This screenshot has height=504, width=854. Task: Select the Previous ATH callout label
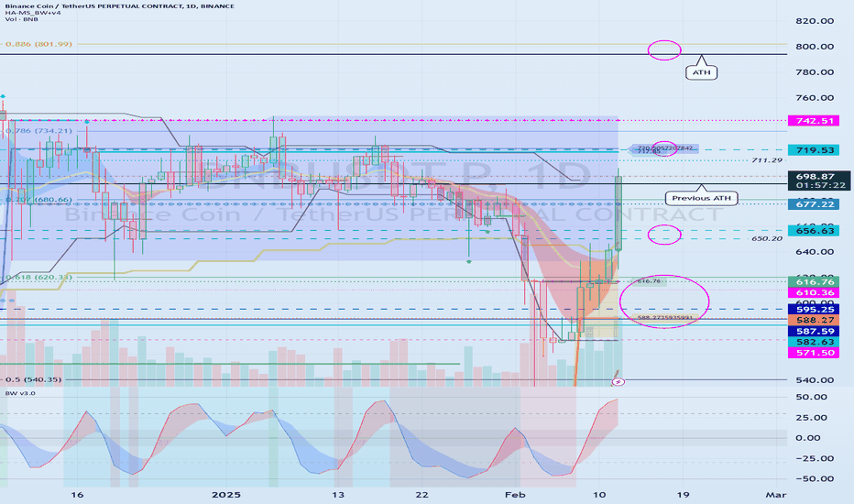tap(701, 198)
